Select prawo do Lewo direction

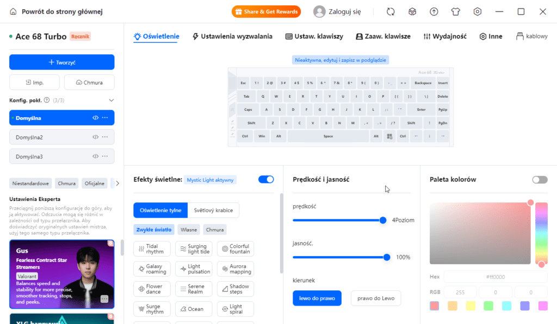[x=375, y=298]
